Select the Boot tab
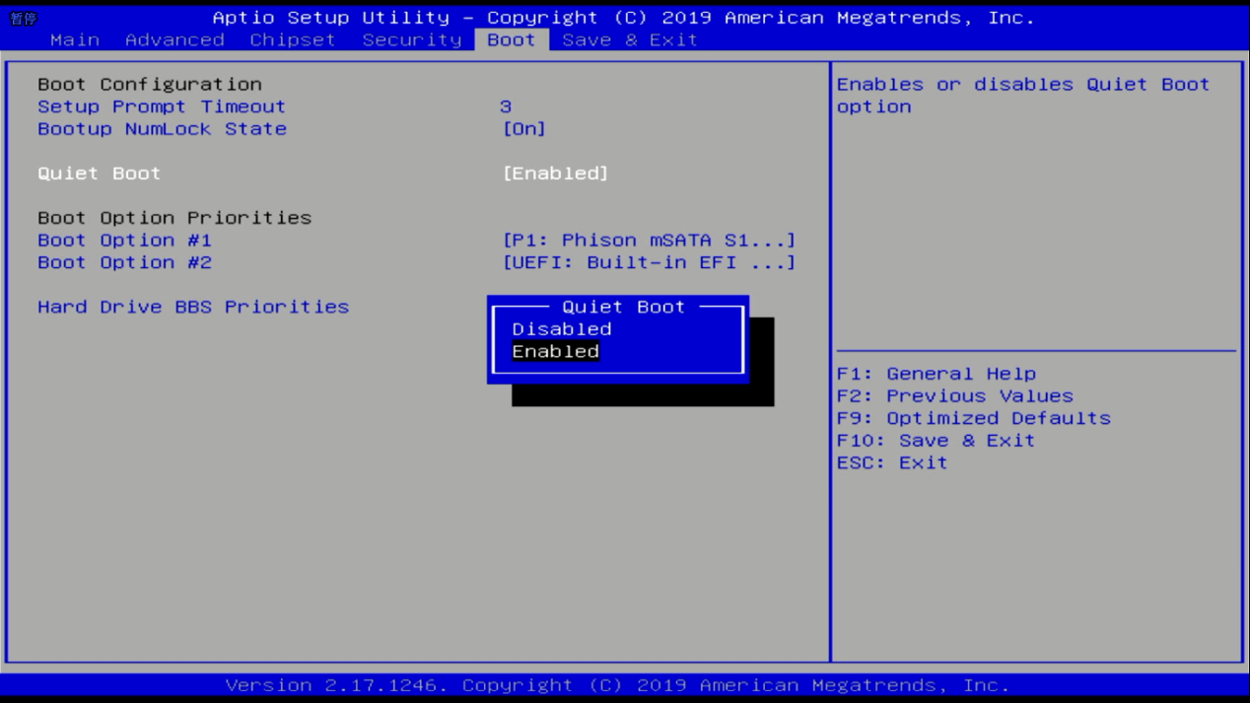Screen dimensions: 1250x703 tap(511, 40)
